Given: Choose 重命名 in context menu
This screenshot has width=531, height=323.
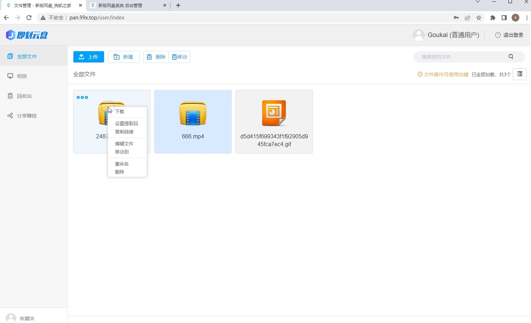Looking at the screenshot, I should [x=127, y=164].
